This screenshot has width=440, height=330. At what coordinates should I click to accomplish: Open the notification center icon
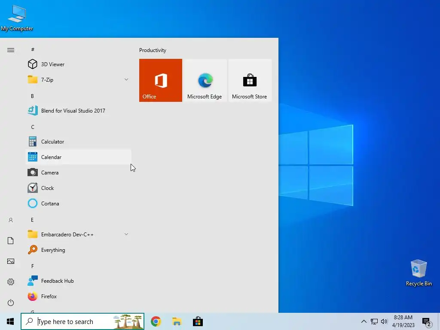point(427,322)
